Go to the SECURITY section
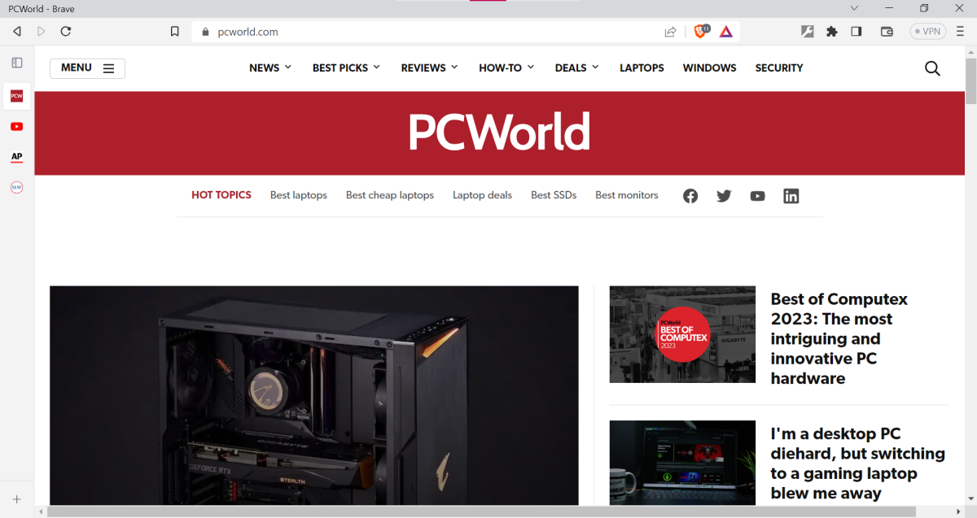 (779, 68)
